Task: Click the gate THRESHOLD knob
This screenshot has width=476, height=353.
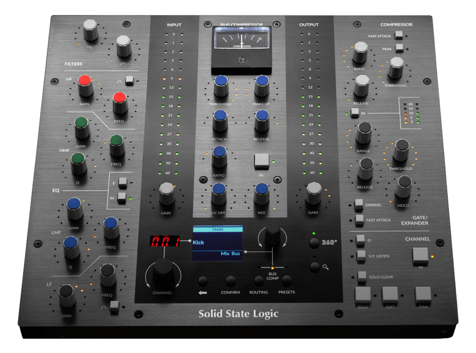Action: [x=402, y=150]
